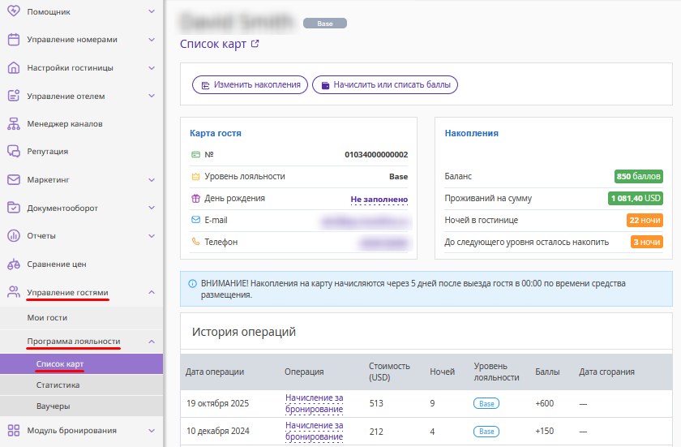681x447 pixels.
Task: Go to the Ваучеры page
Action: pos(53,406)
